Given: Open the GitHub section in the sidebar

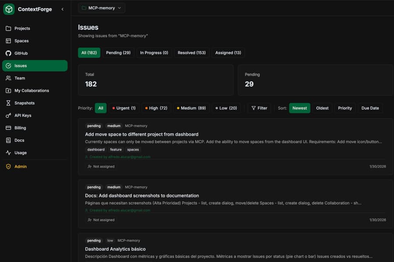Looking at the screenshot, I should tap(21, 53).
